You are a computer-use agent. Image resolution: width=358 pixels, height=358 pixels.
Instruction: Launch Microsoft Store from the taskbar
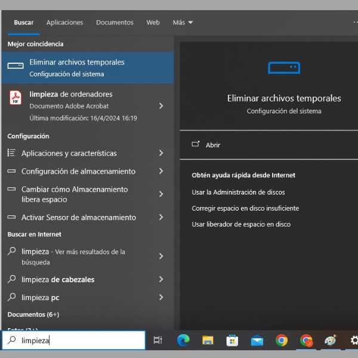pos(232,340)
